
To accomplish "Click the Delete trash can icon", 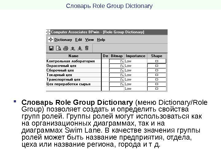I will click(x=87, y=48).
